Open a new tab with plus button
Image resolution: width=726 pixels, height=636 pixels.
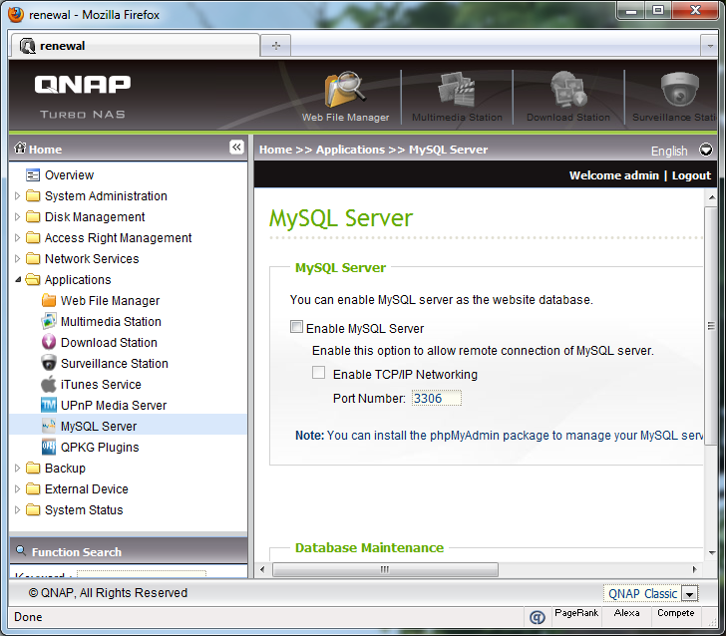click(x=275, y=46)
